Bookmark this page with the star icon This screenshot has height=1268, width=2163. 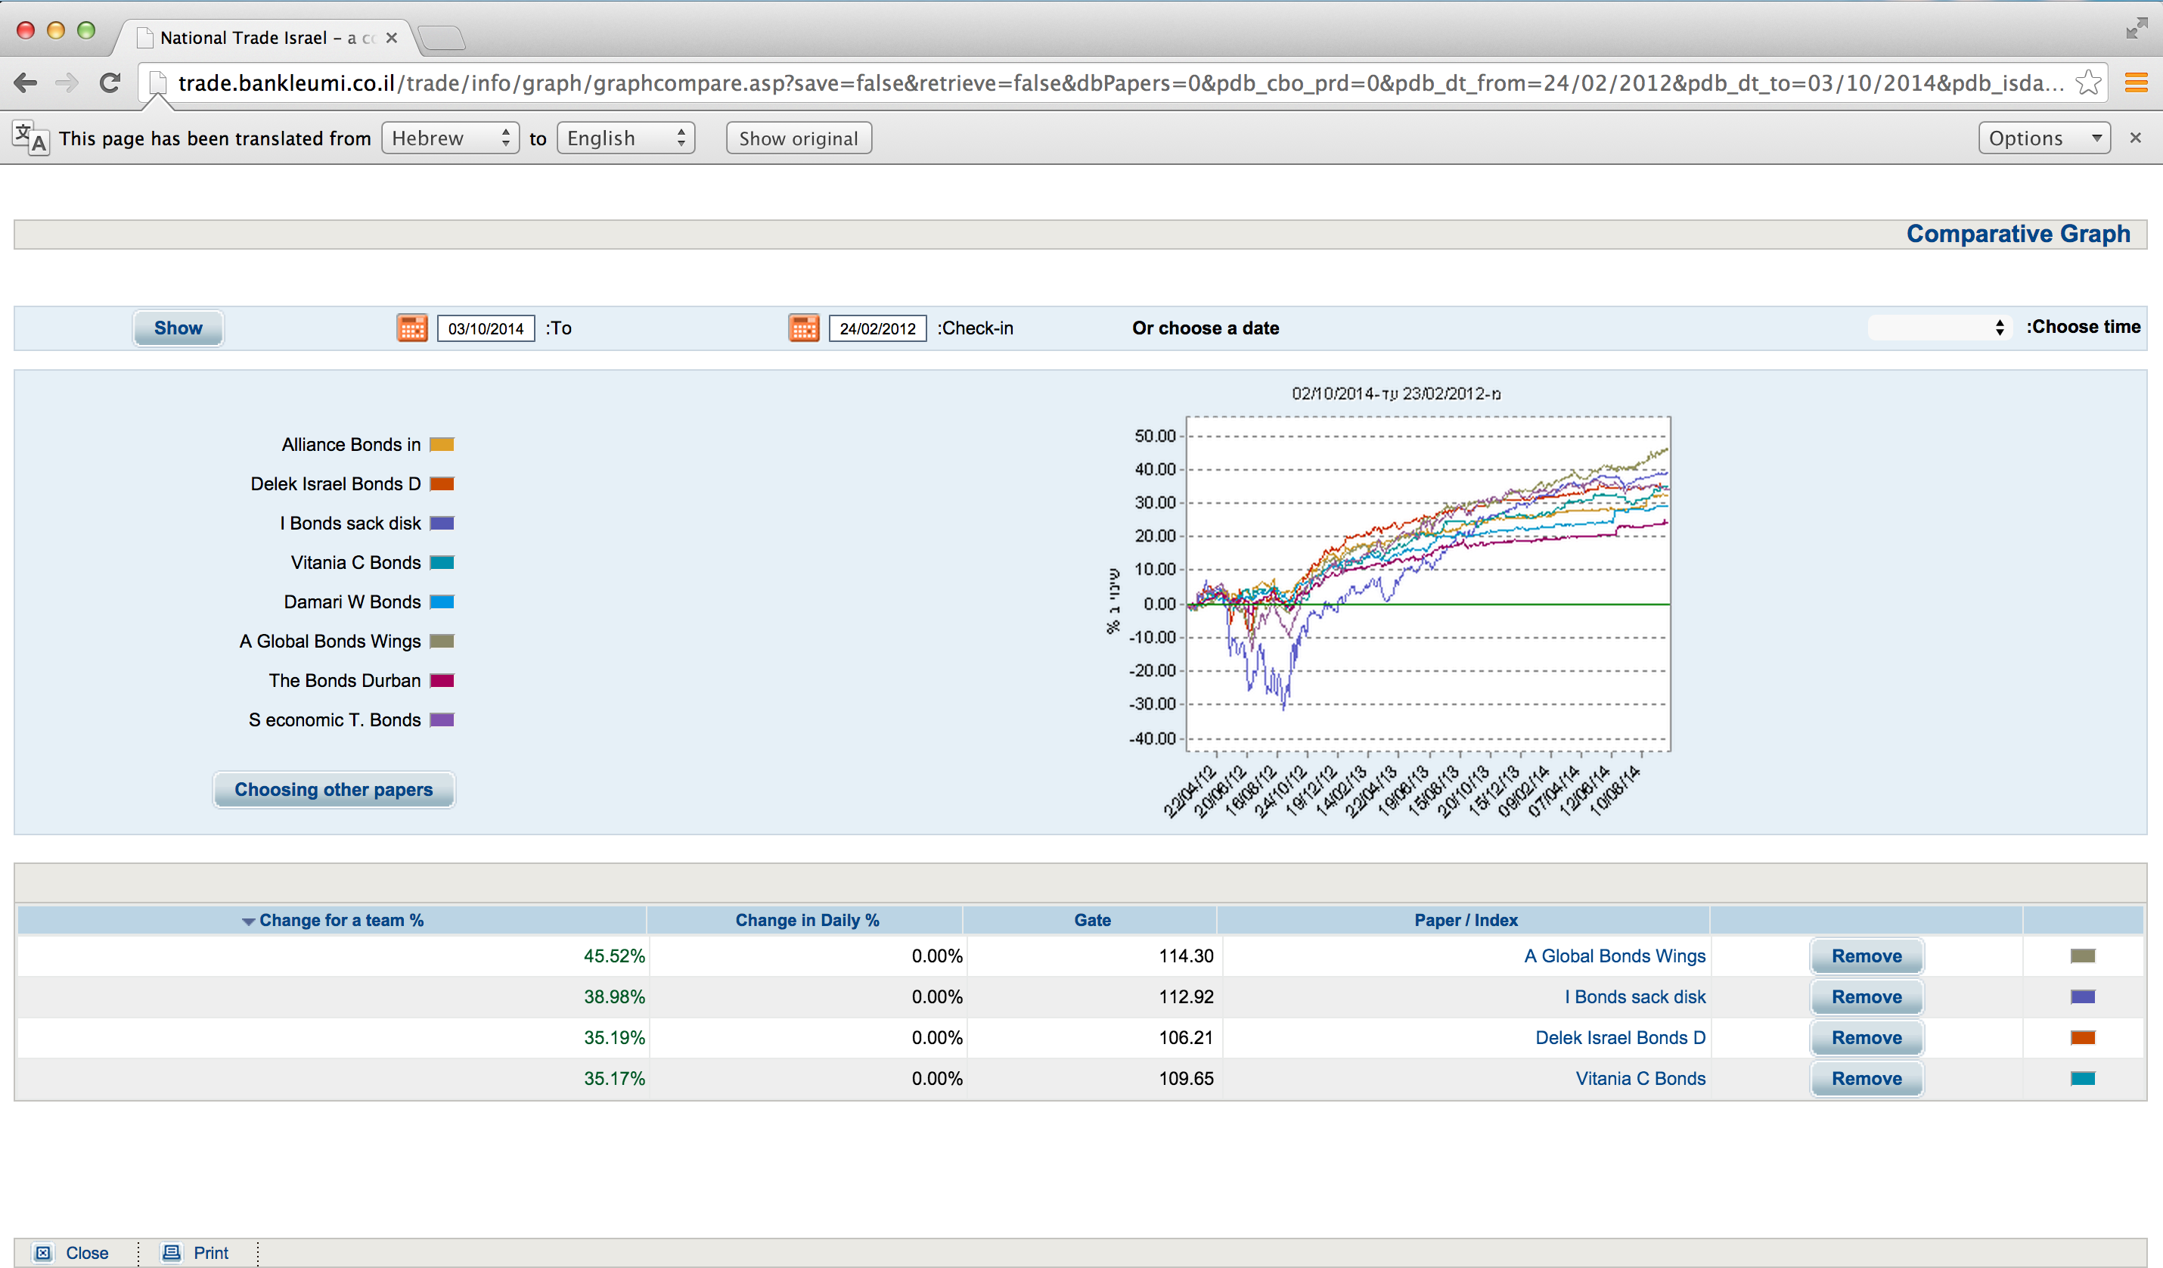click(2087, 83)
